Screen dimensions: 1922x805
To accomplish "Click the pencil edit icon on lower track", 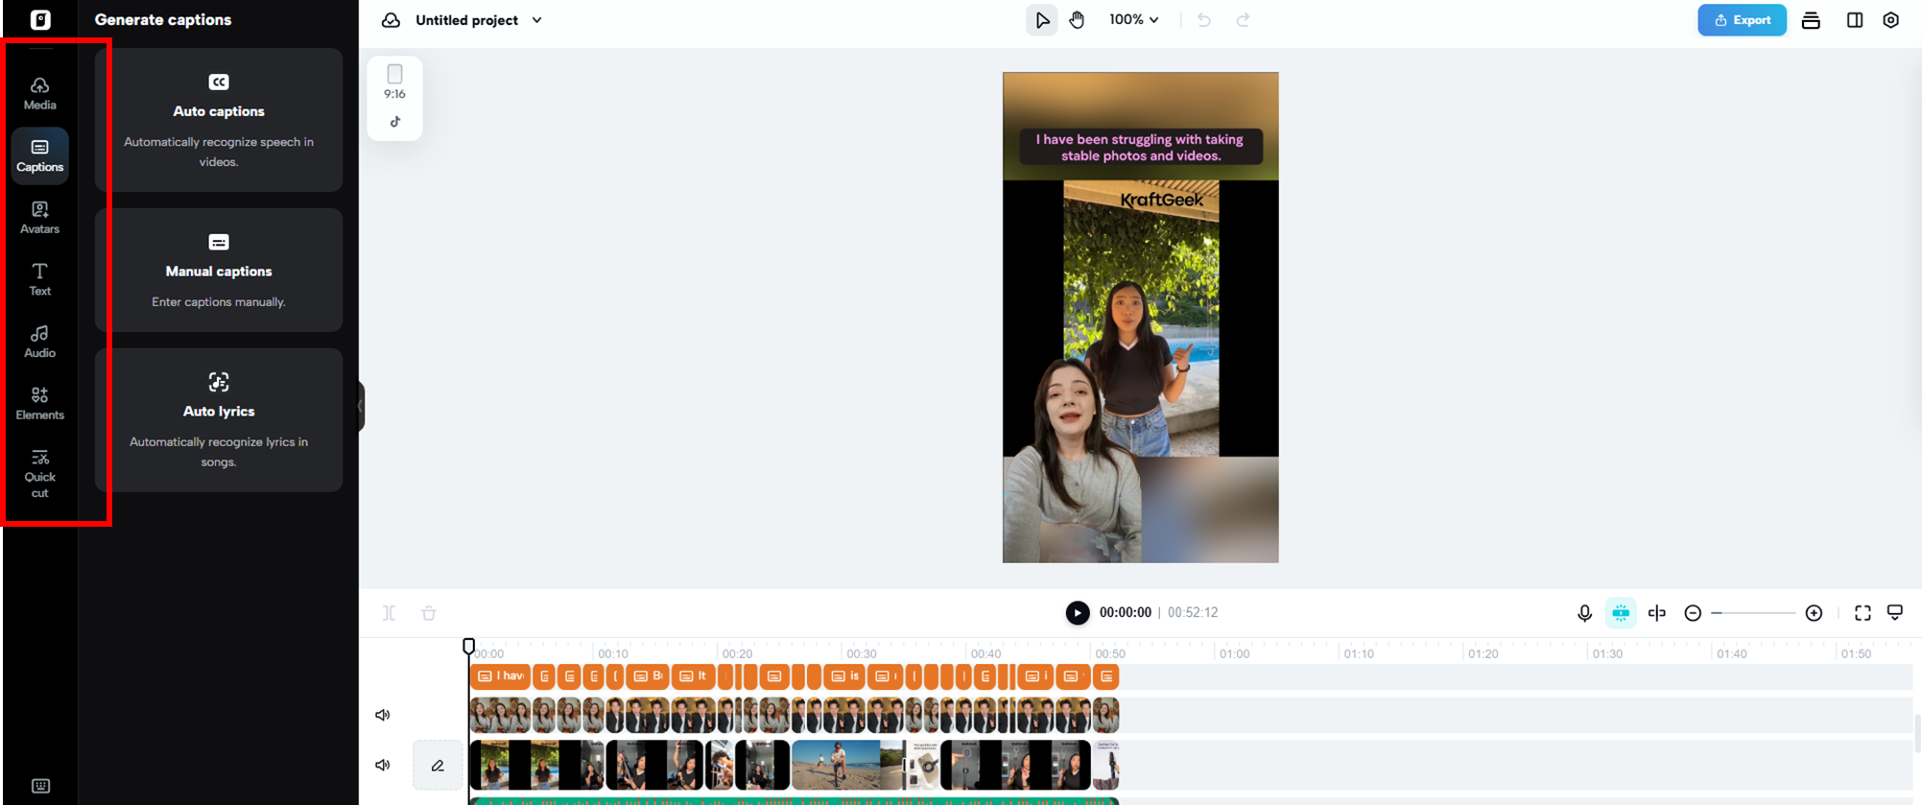I will pyautogui.click(x=438, y=766).
